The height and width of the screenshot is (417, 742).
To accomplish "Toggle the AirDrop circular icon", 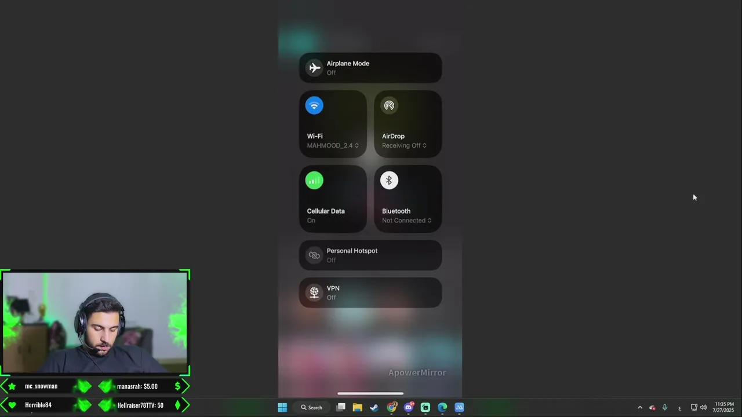I will coord(389,105).
